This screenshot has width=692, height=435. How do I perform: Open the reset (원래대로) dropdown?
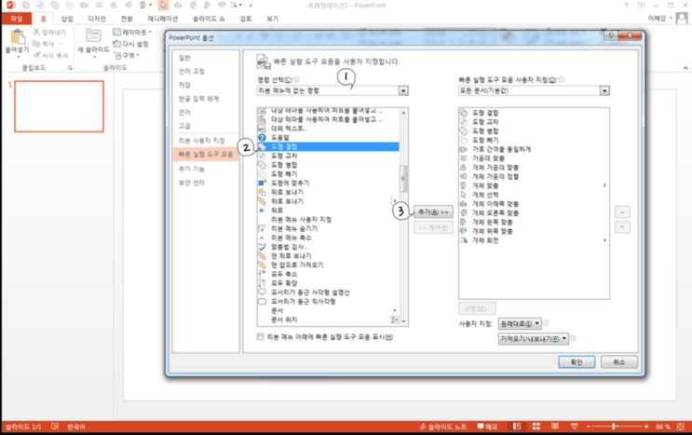(x=520, y=324)
